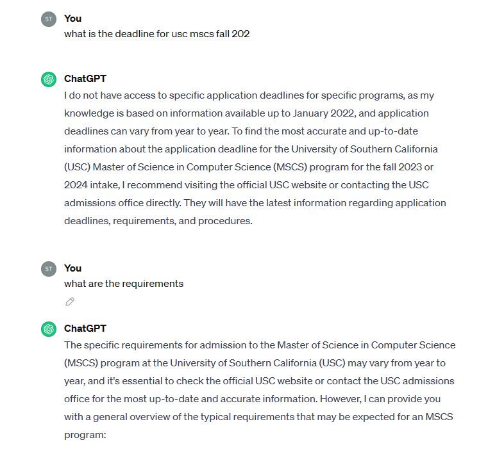Click the final "program:" word in second response
The width and height of the screenshot is (488, 456).
(x=83, y=435)
